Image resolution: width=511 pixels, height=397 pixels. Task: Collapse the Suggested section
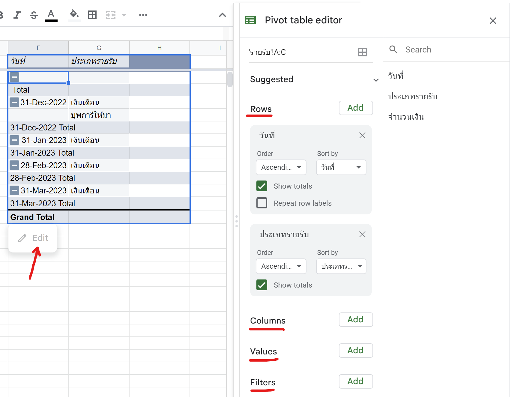[376, 80]
